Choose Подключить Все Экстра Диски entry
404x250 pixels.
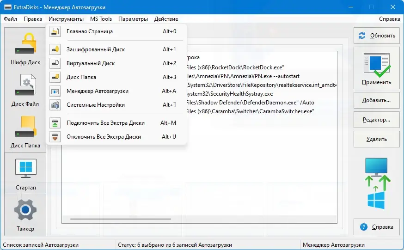(x=116, y=123)
